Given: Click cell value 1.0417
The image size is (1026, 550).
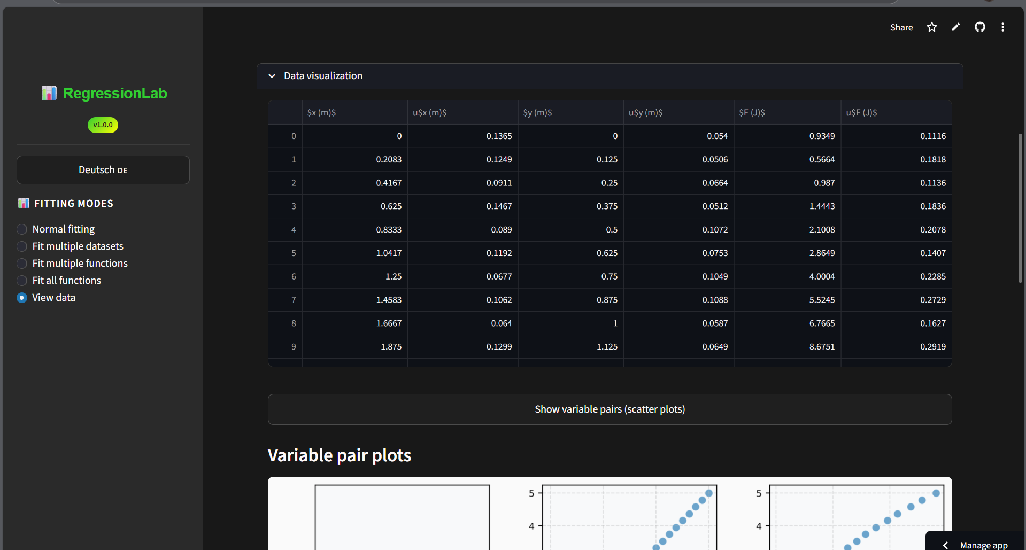Looking at the screenshot, I should [x=355, y=253].
